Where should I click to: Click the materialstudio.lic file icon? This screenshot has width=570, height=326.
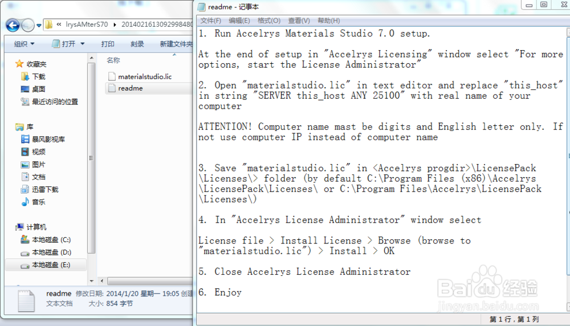click(112, 76)
